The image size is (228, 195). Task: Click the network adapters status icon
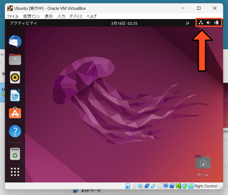click(x=147, y=186)
